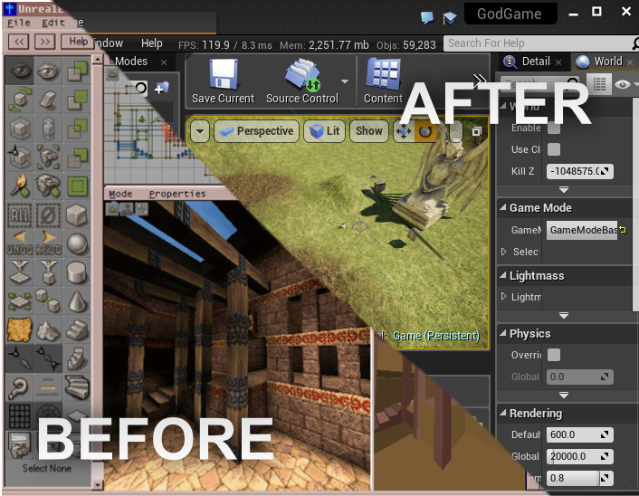Collapse the Rendering section

click(x=503, y=414)
